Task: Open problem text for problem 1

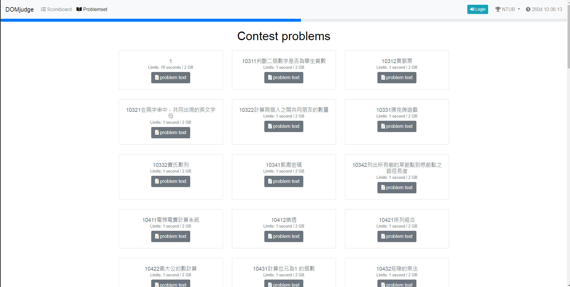Action: coord(171,78)
